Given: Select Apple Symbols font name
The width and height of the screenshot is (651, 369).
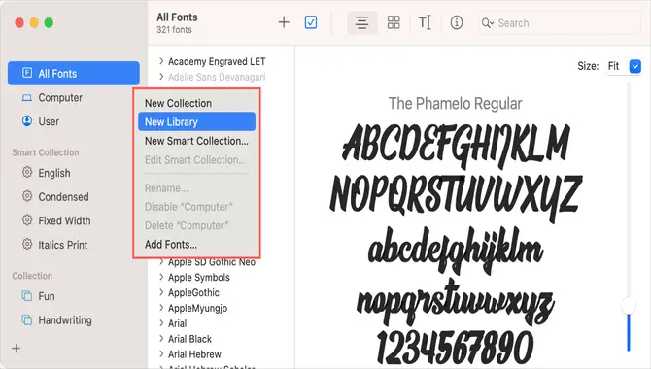Looking at the screenshot, I should [x=199, y=278].
